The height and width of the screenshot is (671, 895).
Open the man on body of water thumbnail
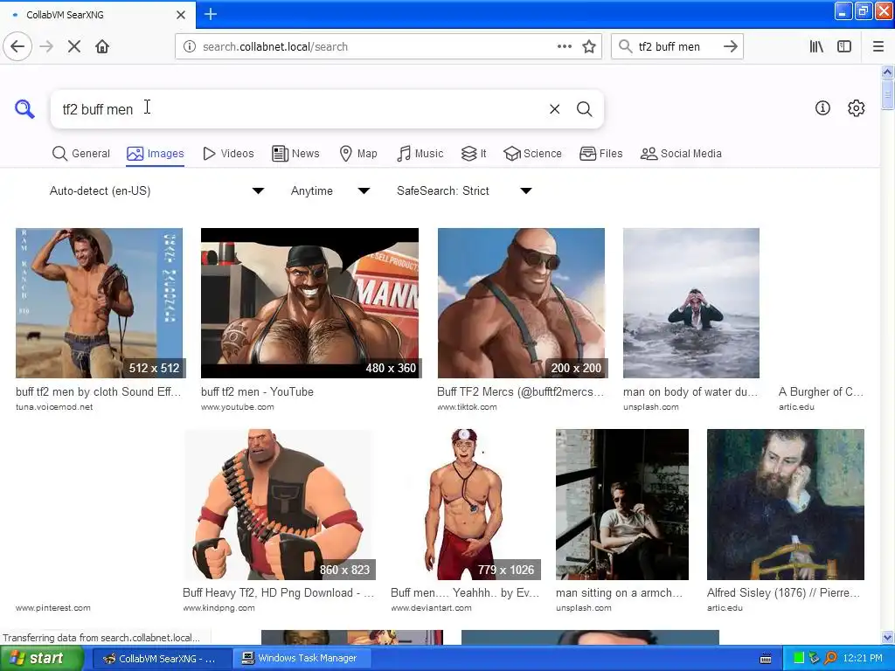coord(691,303)
